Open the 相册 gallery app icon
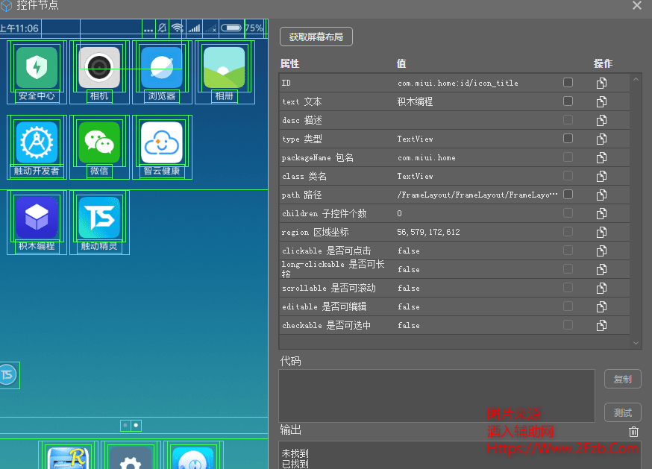Screen dimensions: 652x469 coord(225,68)
